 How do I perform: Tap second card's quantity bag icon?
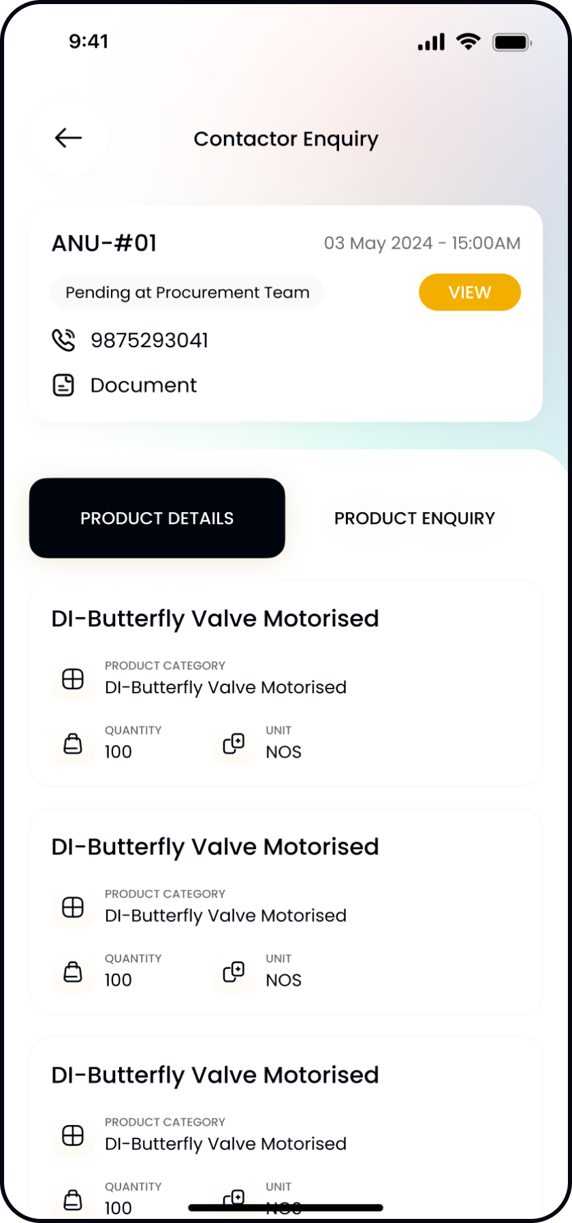[73, 972]
